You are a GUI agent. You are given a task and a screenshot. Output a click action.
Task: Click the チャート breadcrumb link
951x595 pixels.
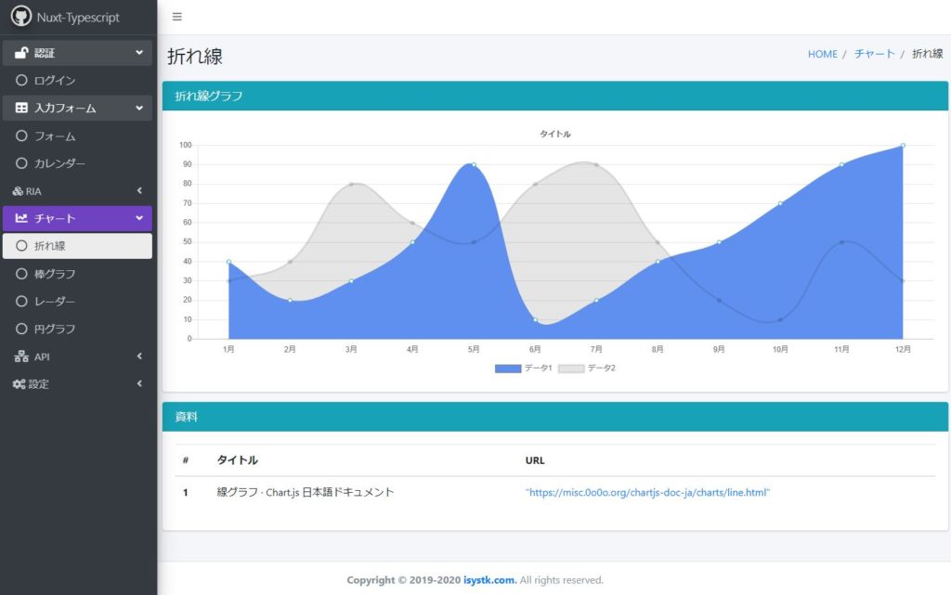pyautogui.click(x=875, y=54)
